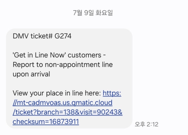
Task: Tap the 오후 2:12 message timestamp
Action: click(x=147, y=124)
